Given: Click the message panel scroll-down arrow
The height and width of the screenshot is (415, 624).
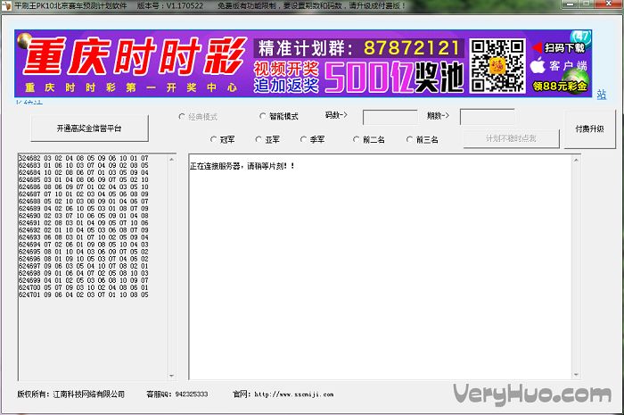Looking at the screenshot, I should pos(576,375).
